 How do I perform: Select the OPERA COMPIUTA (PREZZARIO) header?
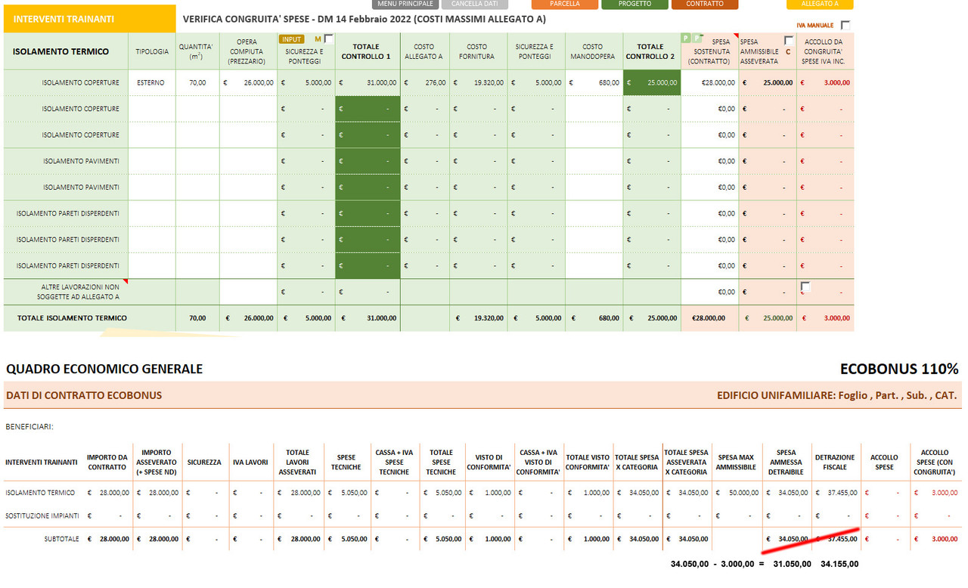249,51
